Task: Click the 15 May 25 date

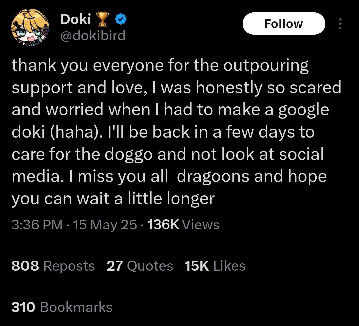Action: [x=105, y=225]
